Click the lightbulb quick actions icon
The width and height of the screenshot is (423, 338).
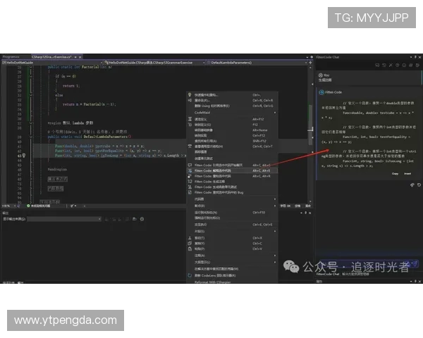190,95
